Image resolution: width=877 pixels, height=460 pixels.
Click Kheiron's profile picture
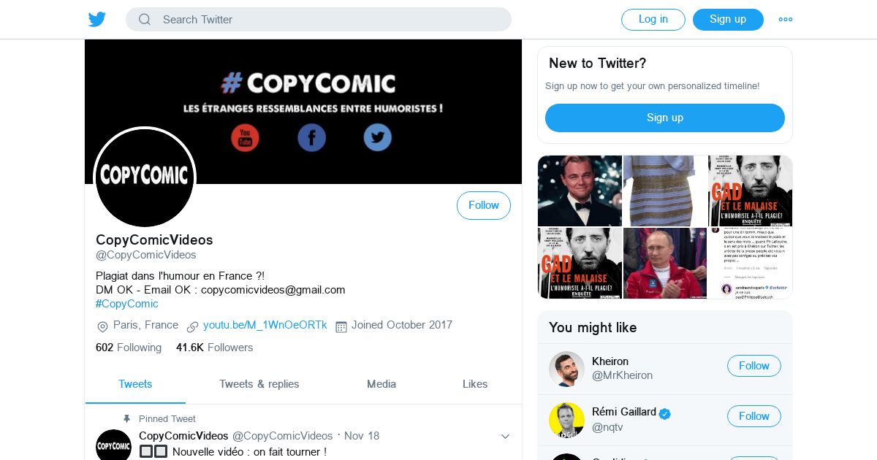click(x=566, y=369)
